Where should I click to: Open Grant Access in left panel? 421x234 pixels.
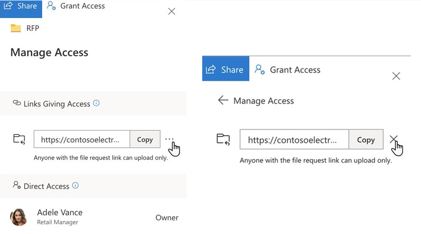[76, 6]
